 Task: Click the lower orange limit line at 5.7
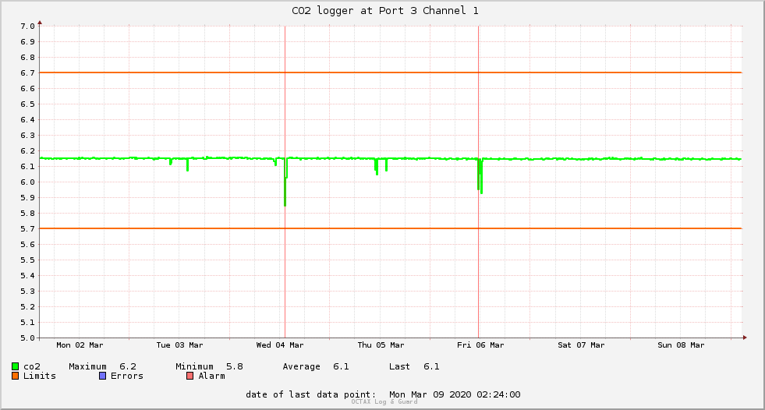click(x=391, y=228)
